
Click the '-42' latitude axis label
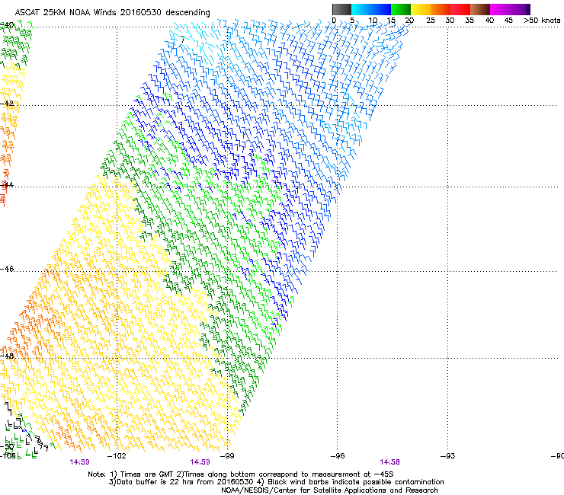point(7,103)
